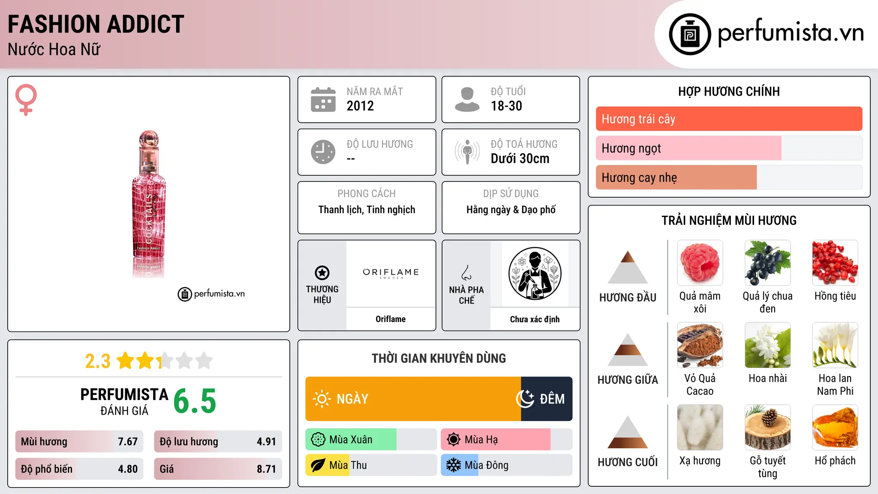Click the Mùi hương 7.67 score bar
The height and width of the screenshot is (494, 878).
(x=79, y=442)
